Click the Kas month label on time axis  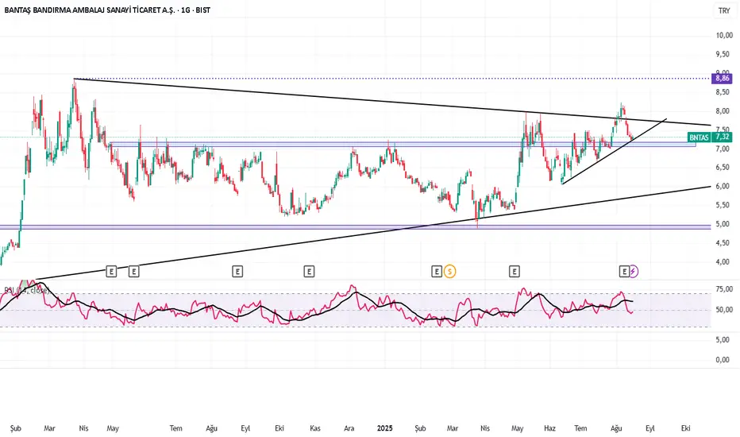point(314,428)
